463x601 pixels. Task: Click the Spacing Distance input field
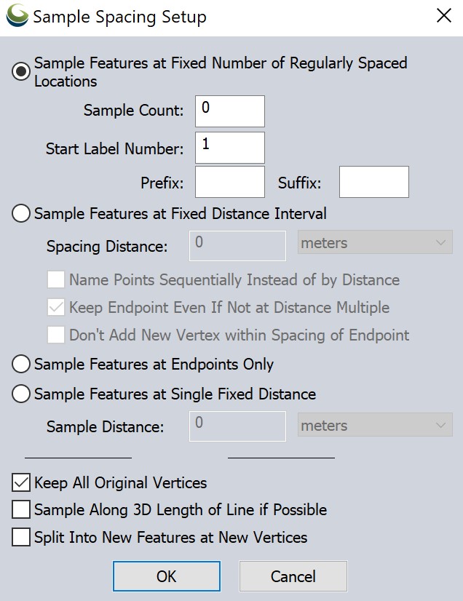[237, 246]
